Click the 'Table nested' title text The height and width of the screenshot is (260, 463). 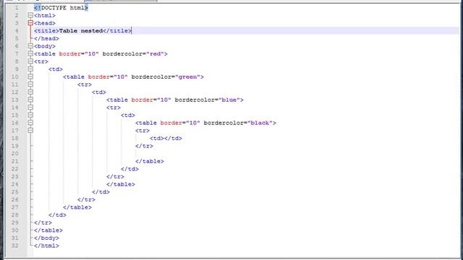coord(81,30)
